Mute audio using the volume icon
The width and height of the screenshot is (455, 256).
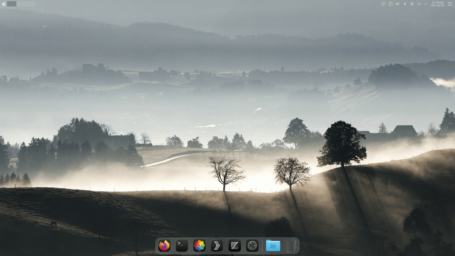pos(397,4)
